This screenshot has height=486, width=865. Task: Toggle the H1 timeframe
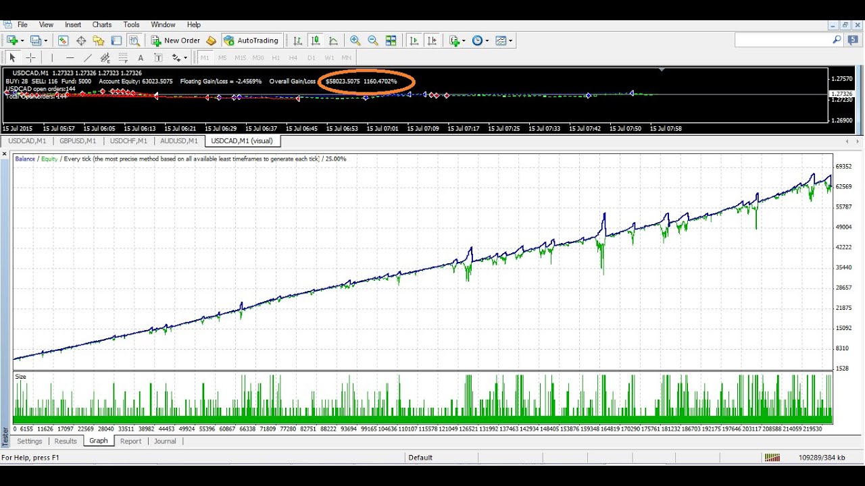(276, 58)
